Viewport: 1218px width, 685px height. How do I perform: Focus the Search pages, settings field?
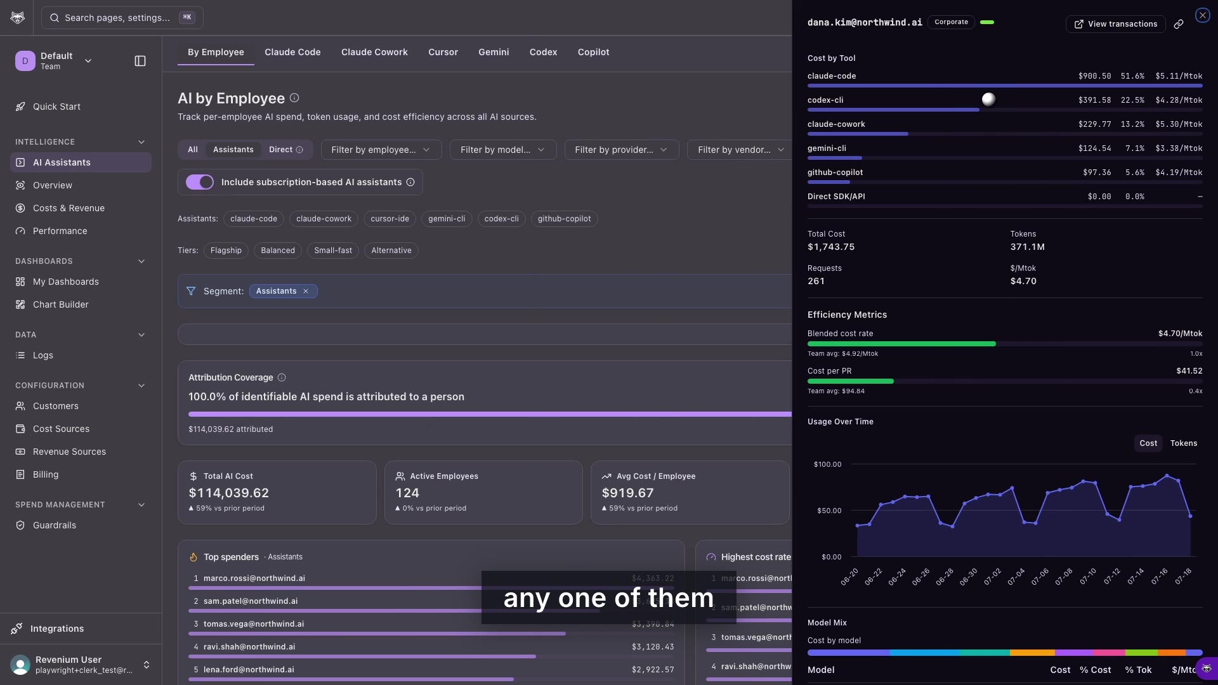pos(122,18)
